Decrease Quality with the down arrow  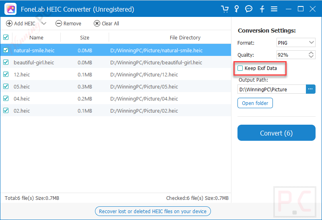tap(311, 57)
